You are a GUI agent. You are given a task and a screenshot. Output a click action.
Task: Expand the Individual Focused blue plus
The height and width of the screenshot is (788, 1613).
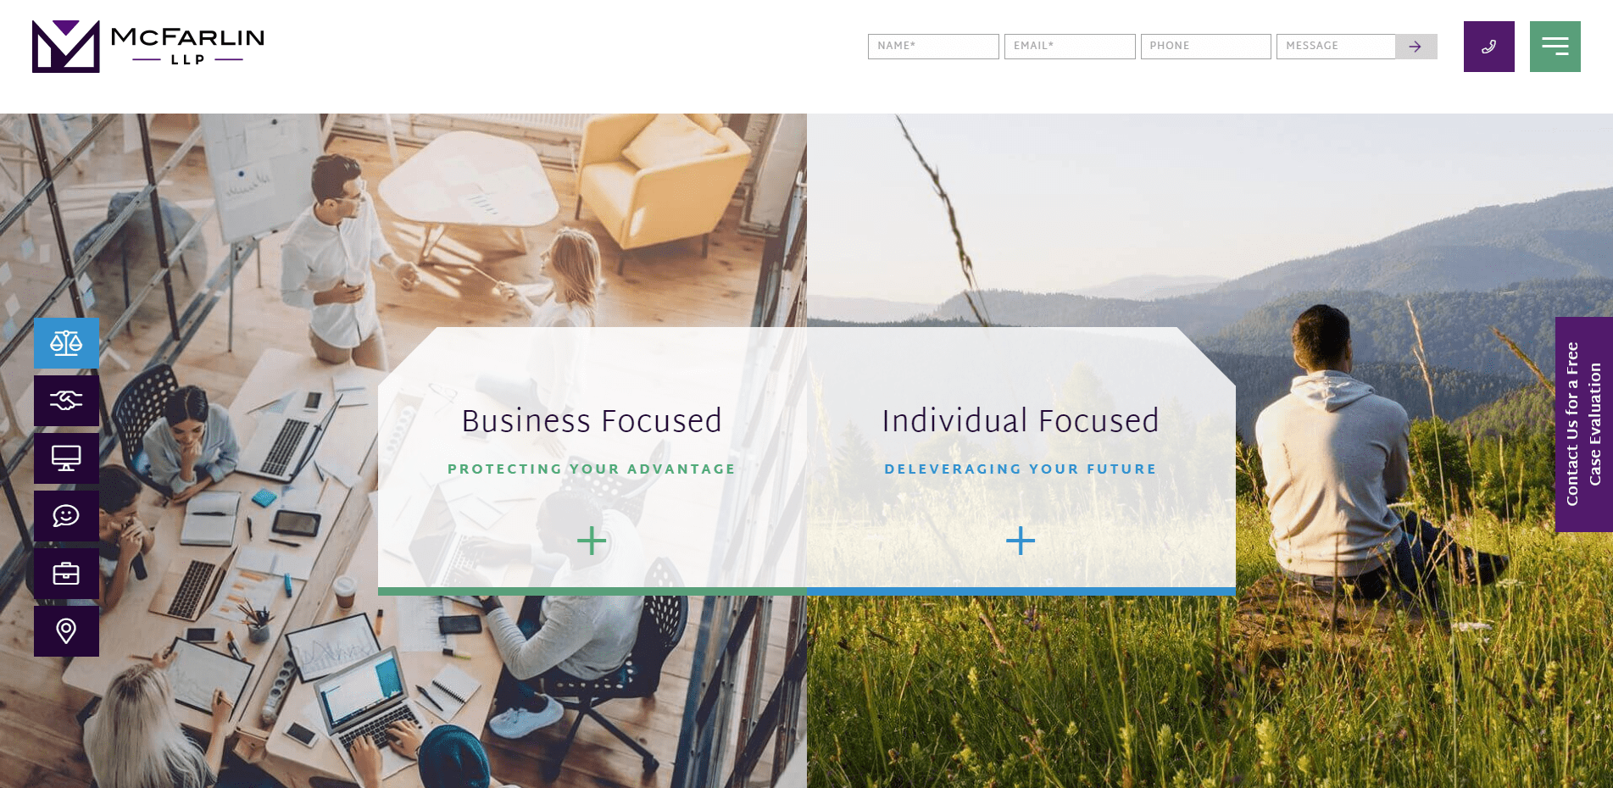point(1021,541)
